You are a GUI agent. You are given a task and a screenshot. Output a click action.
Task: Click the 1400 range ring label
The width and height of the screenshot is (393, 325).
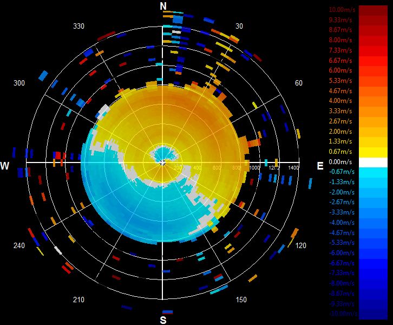[293, 167]
